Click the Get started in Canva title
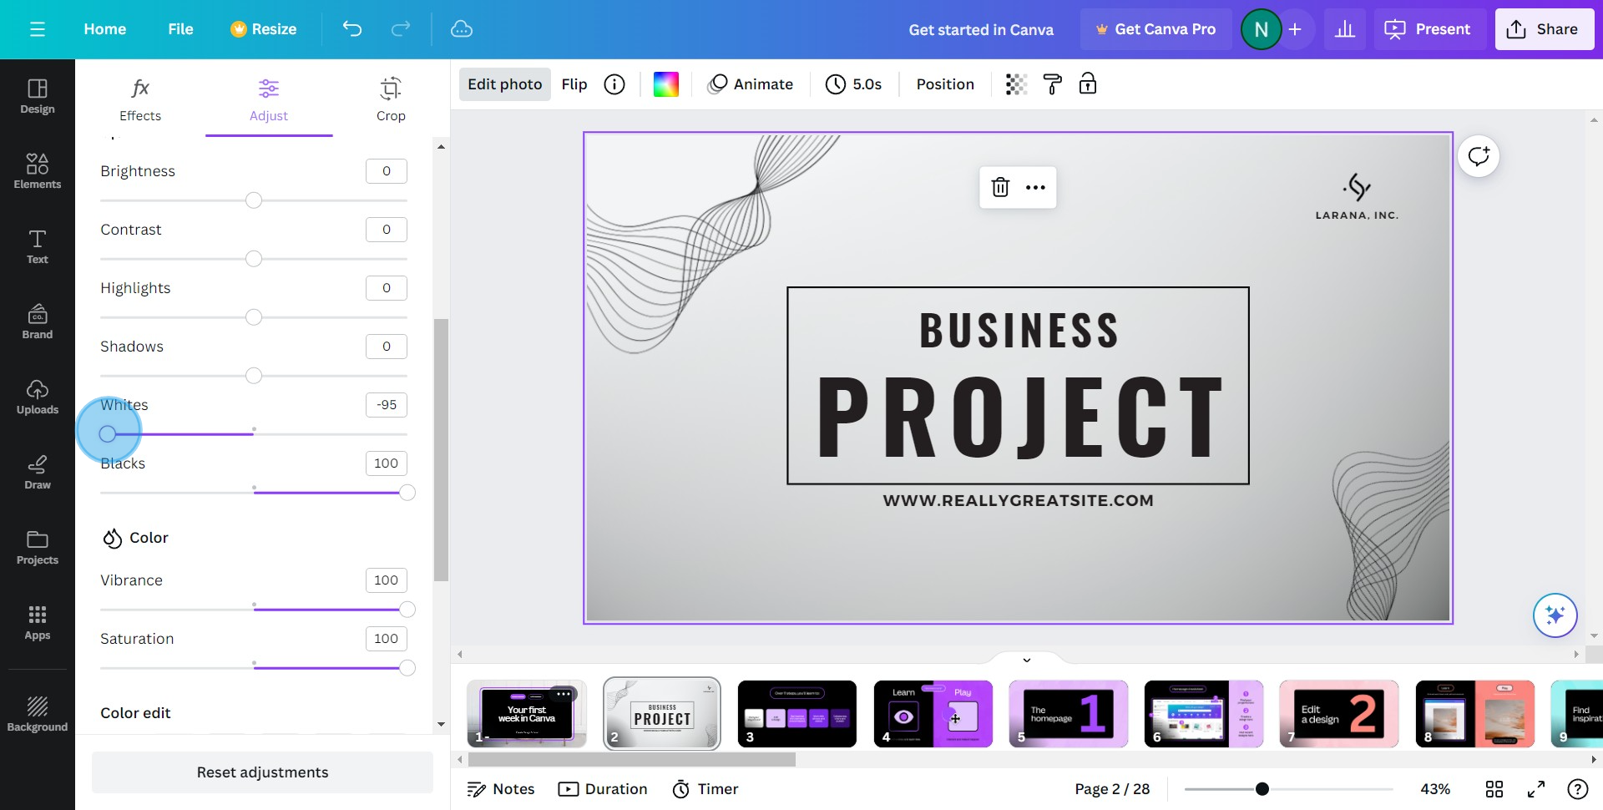 pyautogui.click(x=981, y=29)
